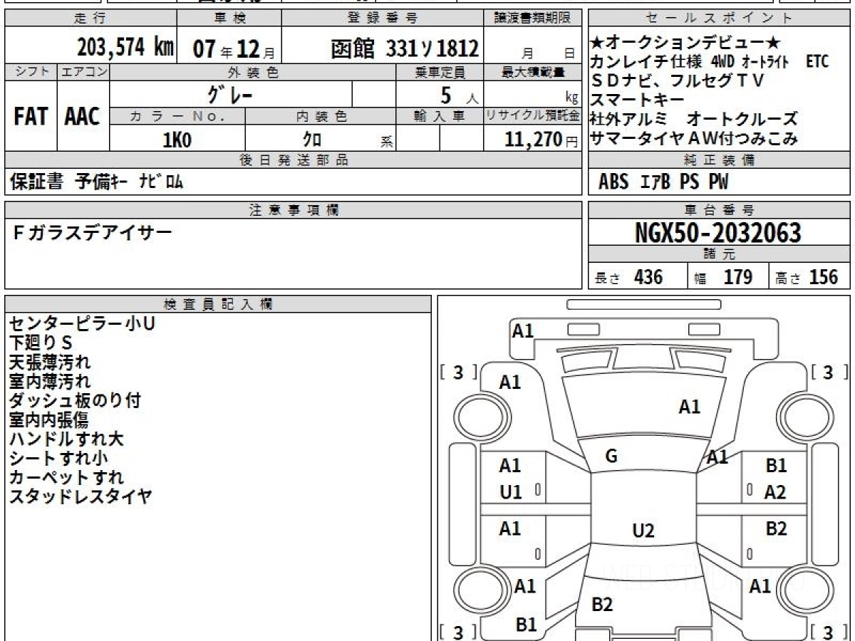This screenshot has height=641, width=855.
Task: Click the サマータイヤAW付つみこみ line
Action: [694, 139]
